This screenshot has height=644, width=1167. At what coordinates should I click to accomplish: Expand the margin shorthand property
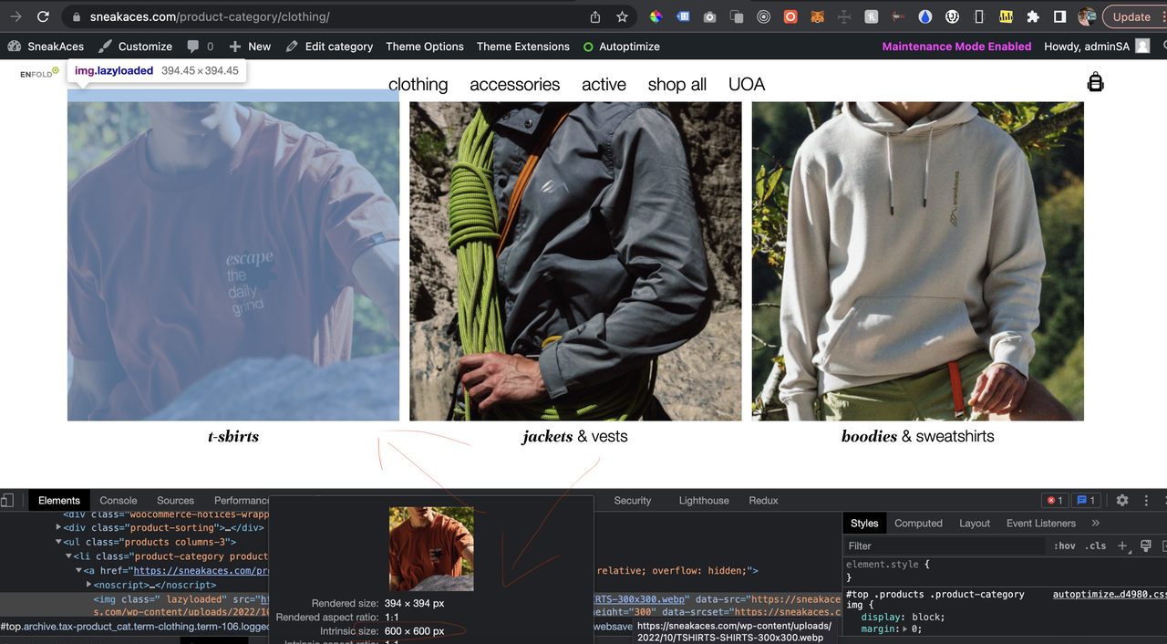(905, 629)
